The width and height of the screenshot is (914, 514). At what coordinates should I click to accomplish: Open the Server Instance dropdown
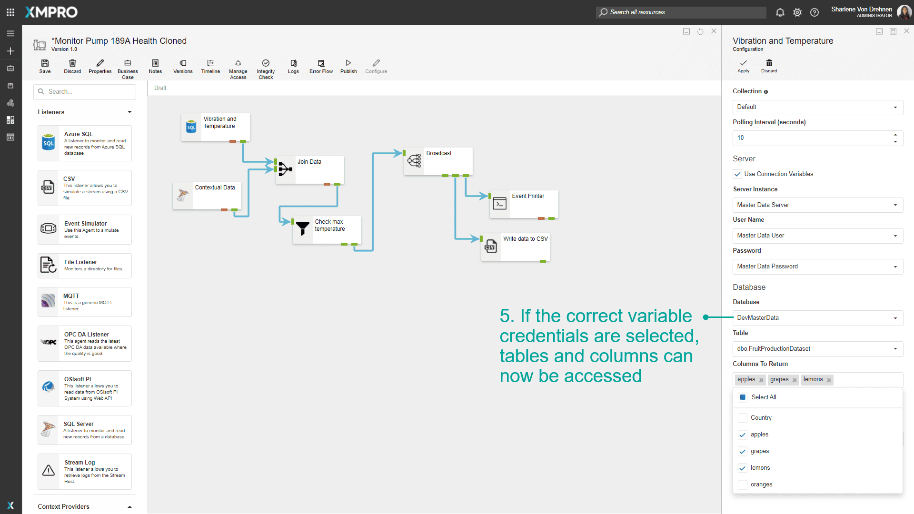tap(817, 205)
